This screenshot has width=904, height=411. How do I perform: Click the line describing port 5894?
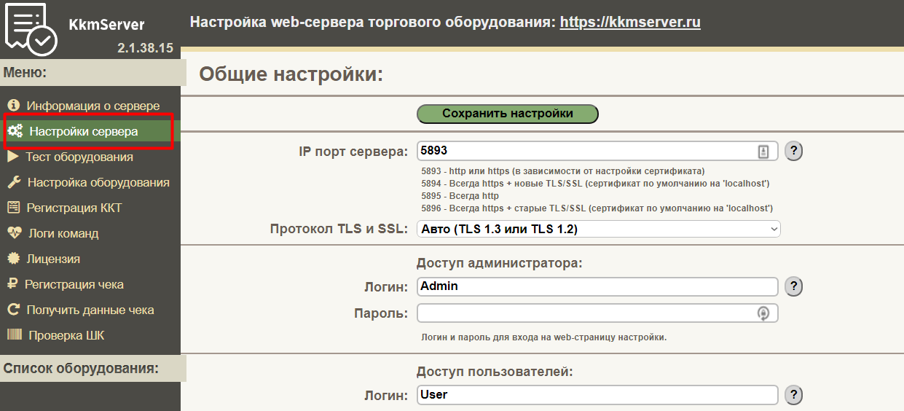pyautogui.click(x=595, y=184)
